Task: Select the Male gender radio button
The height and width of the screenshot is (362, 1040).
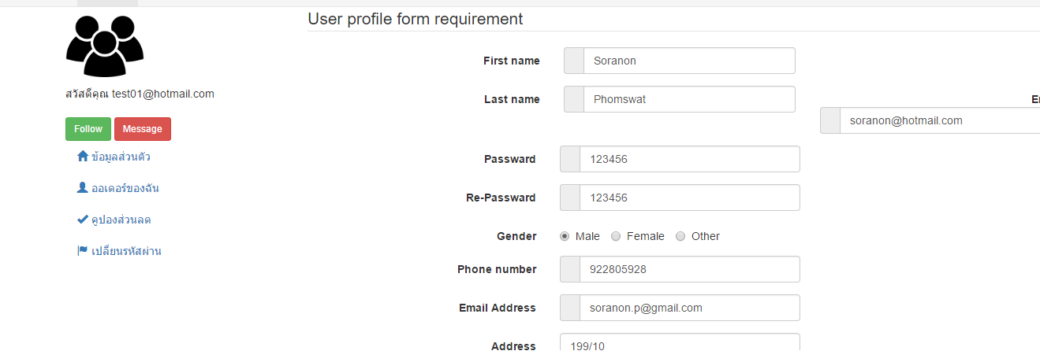Action: 565,236
